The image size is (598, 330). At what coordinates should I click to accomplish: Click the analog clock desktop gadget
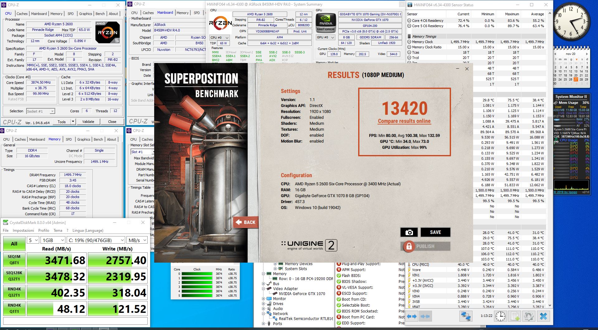(x=572, y=21)
